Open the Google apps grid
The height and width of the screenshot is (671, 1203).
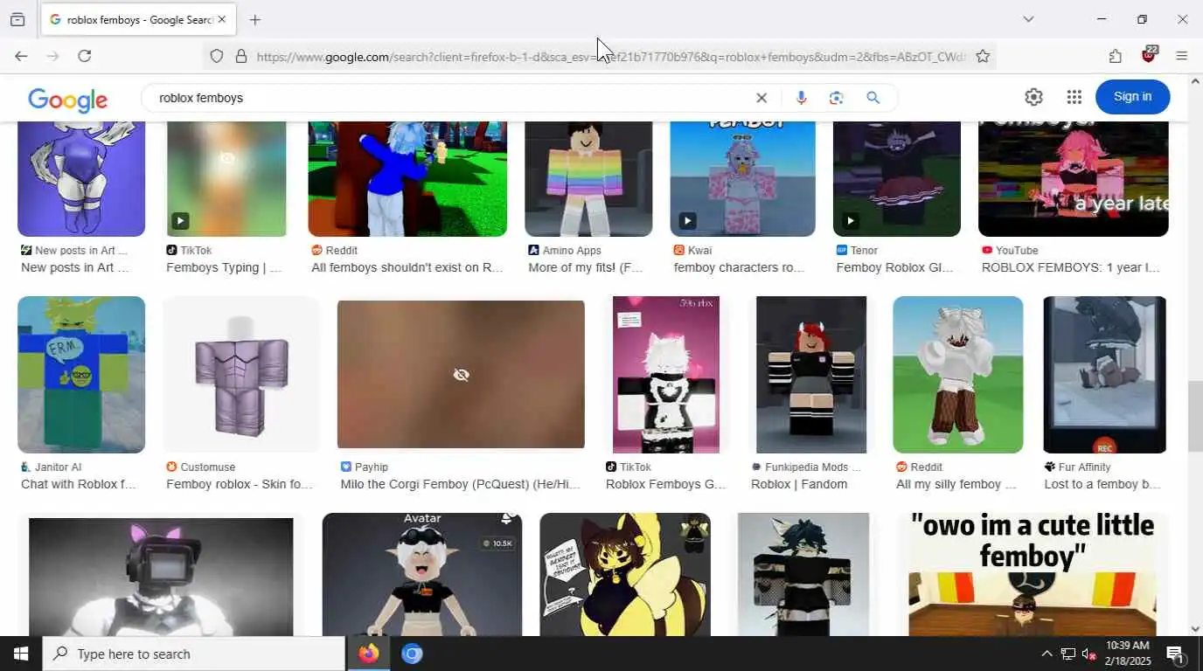tap(1074, 97)
